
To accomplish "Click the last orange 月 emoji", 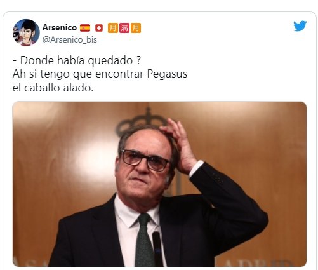I will 136,28.
